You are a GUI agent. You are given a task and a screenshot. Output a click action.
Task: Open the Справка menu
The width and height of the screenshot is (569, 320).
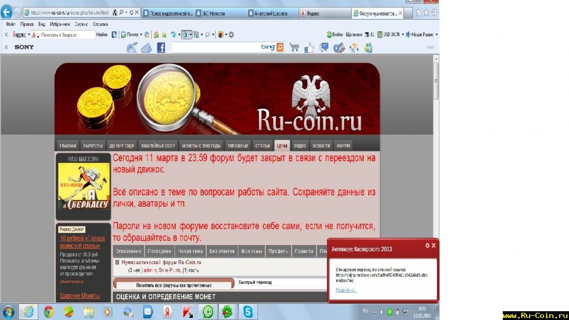[100, 24]
